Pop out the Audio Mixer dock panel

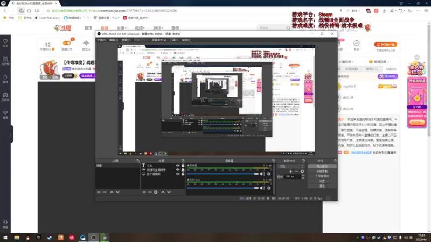[x=274, y=161]
